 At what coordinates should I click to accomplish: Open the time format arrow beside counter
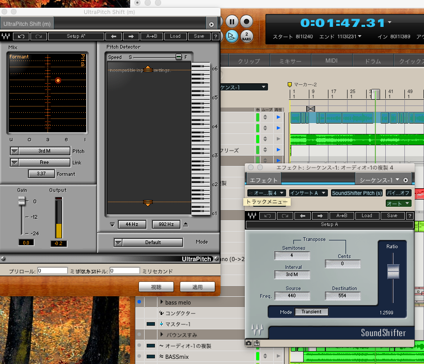(390, 22)
